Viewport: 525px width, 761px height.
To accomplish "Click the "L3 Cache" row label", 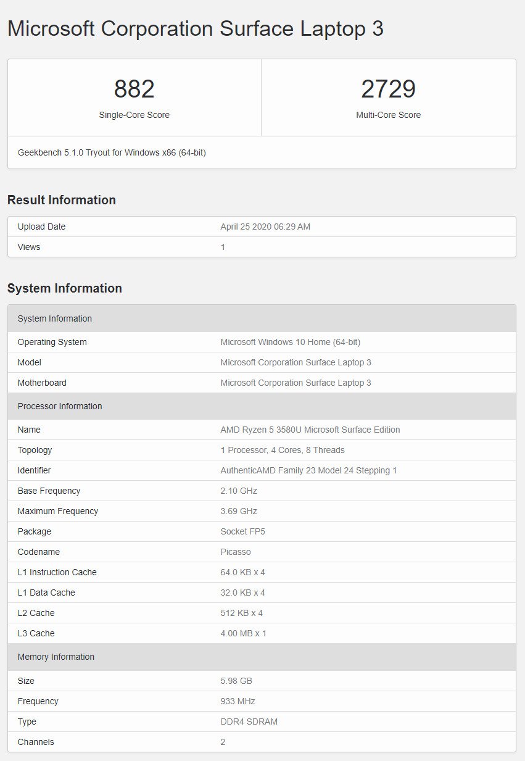I will click(36, 633).
